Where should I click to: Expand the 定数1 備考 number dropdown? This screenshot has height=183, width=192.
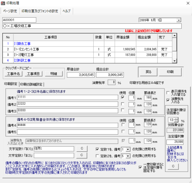(x=128, y=149)
